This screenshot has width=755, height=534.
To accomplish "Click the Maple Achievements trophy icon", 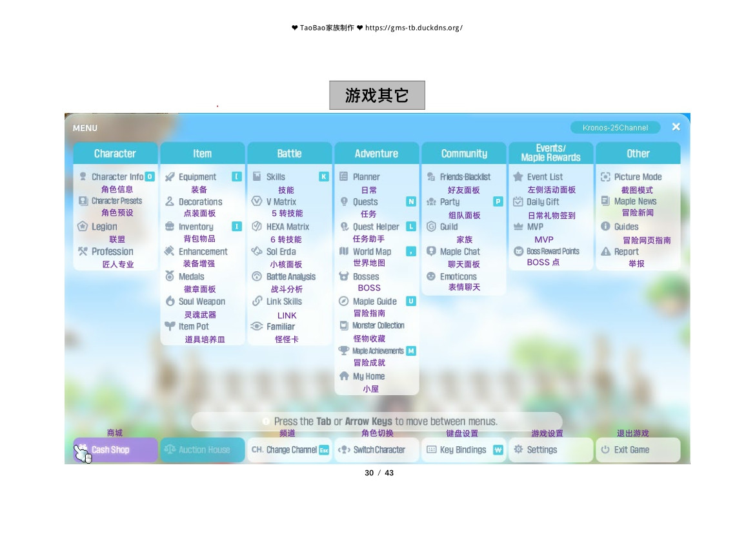I will 344,351.
